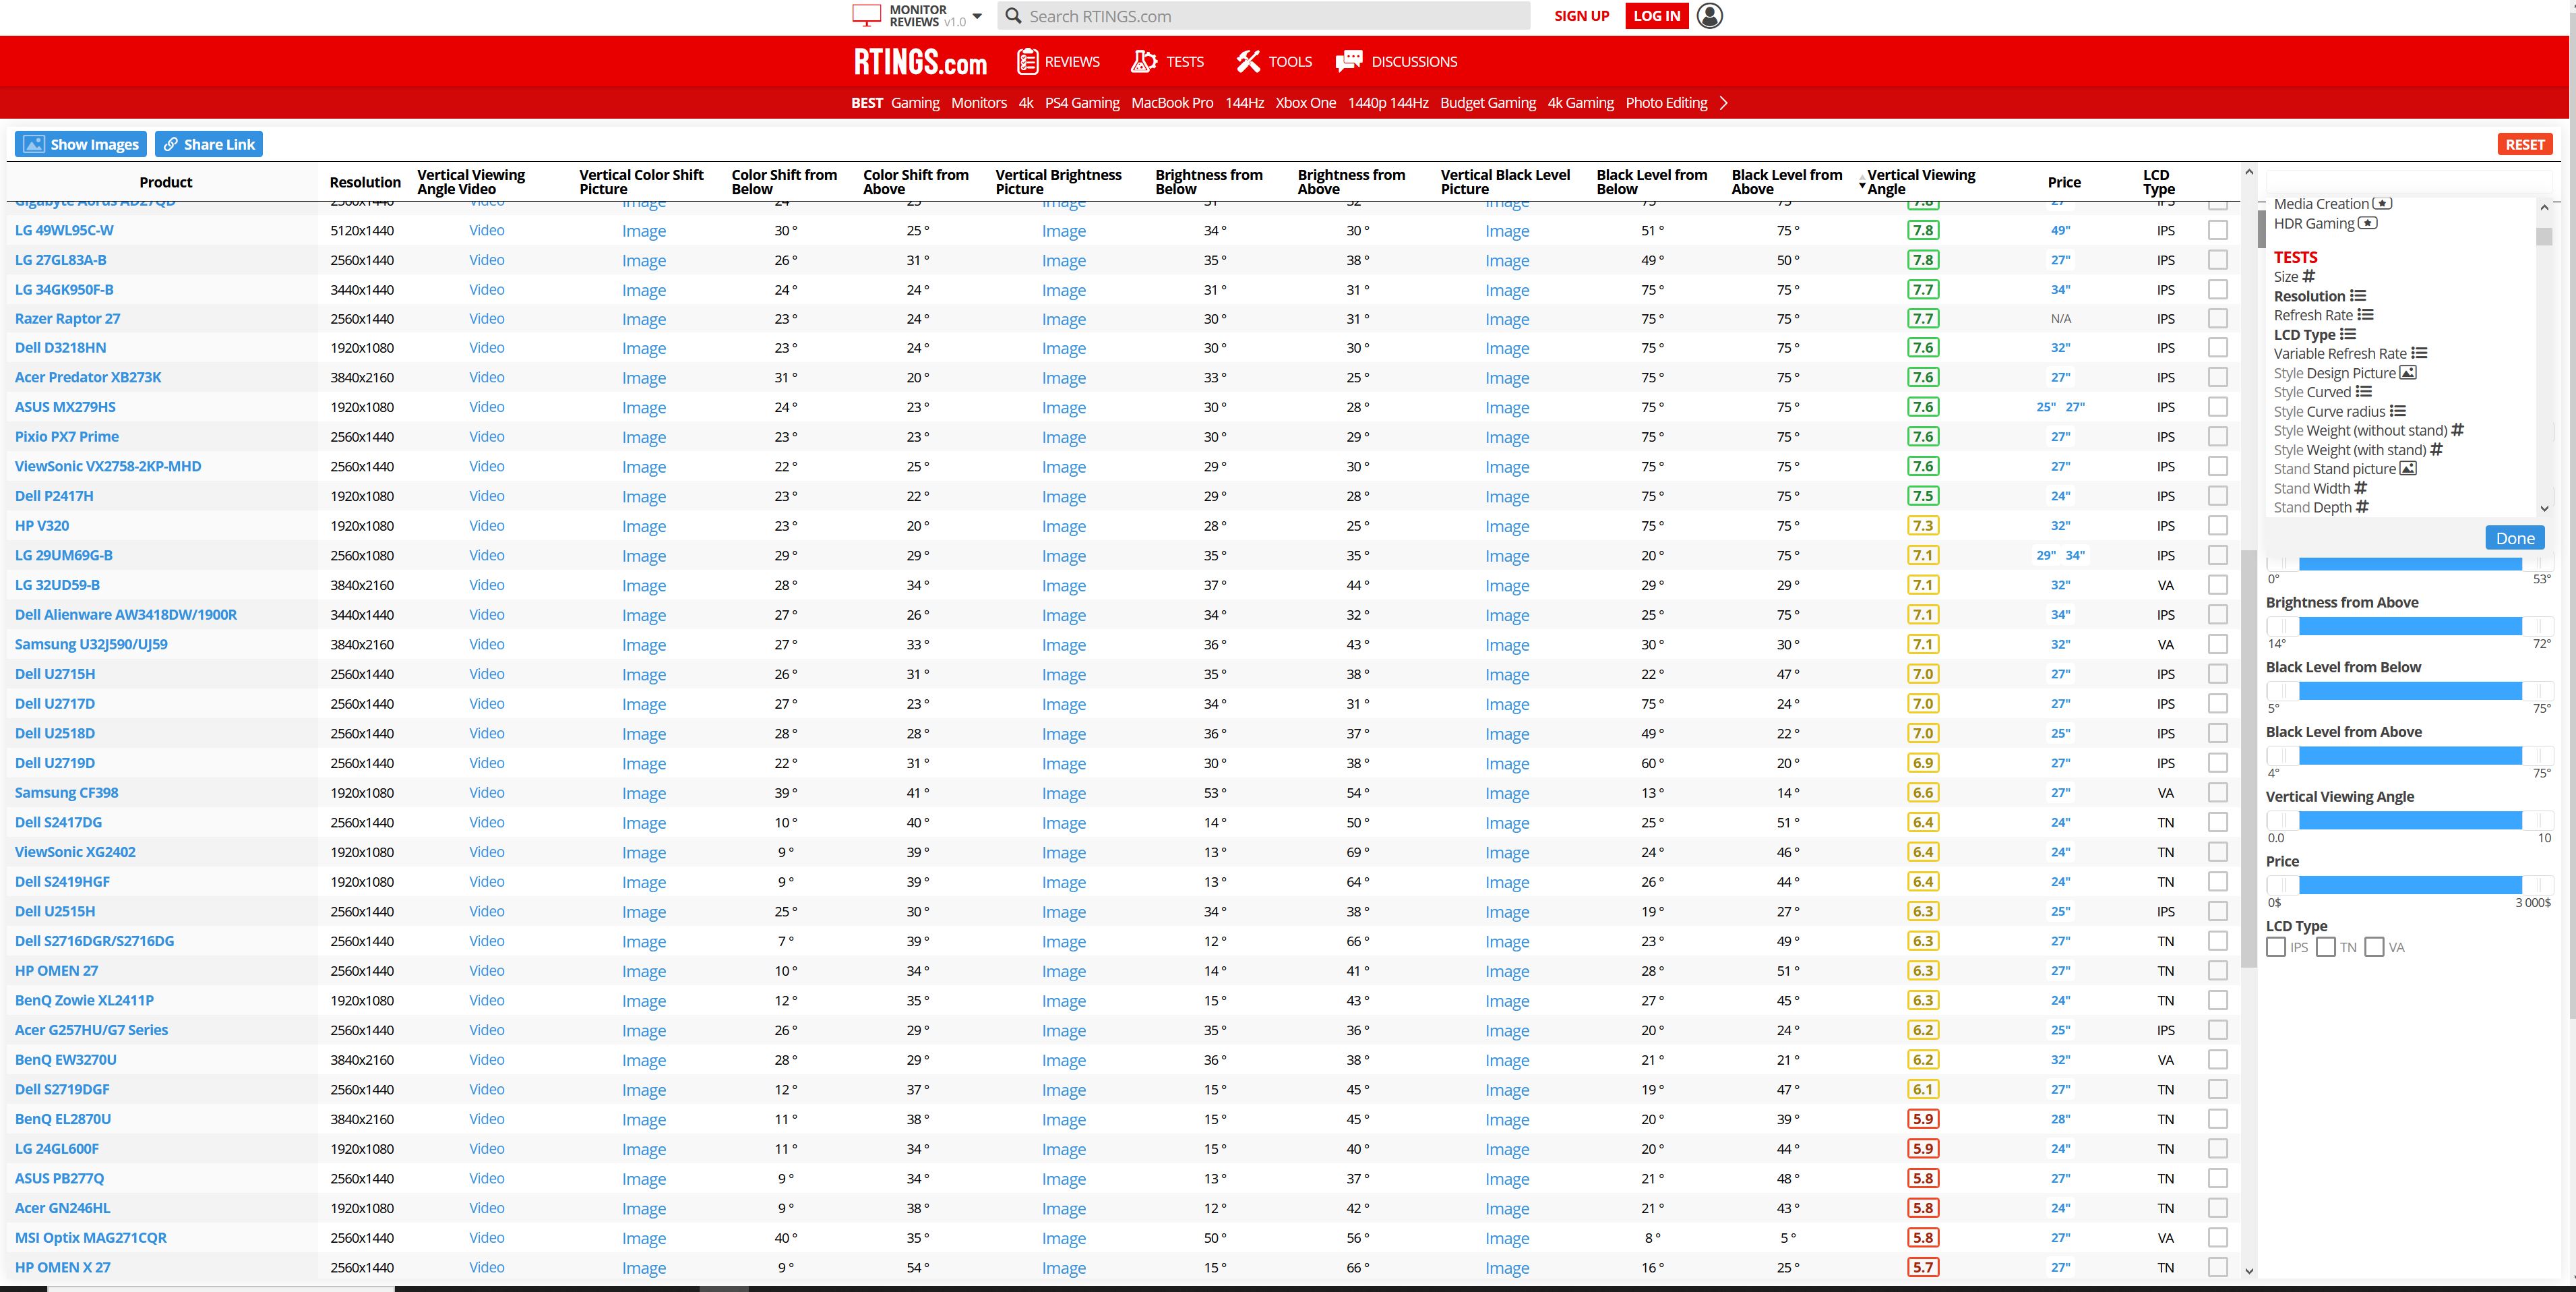
Task: Click the hash icon beside Stand Width
Action: point(2361,488)
